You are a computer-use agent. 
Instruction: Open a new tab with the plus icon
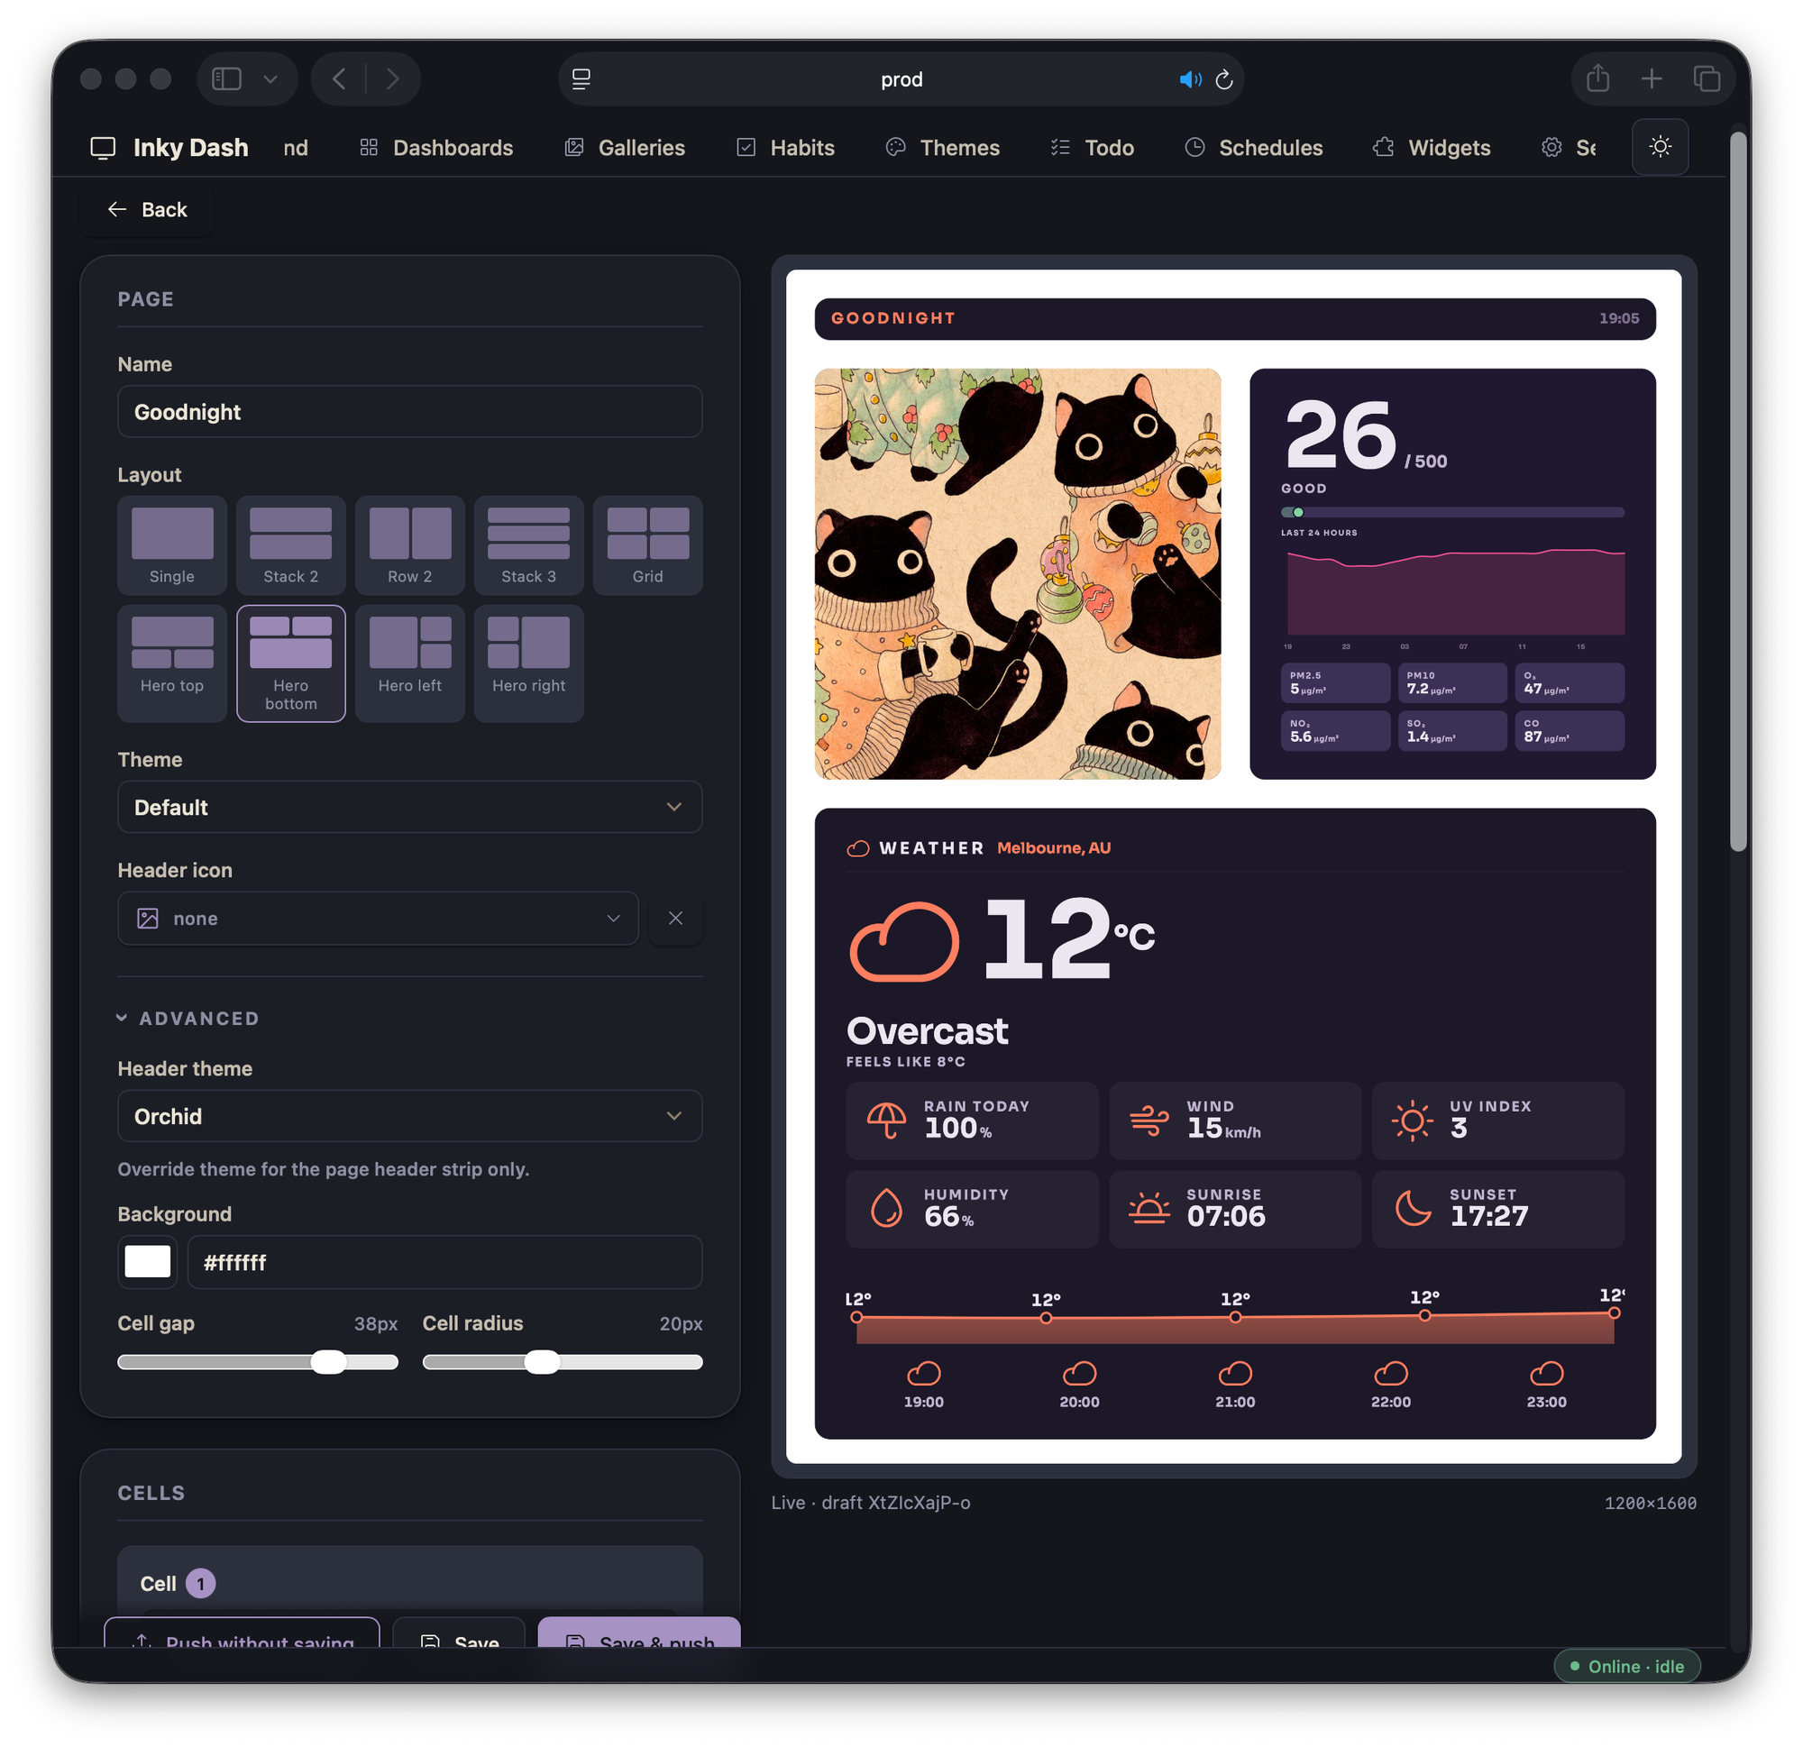coord(1652,79)
